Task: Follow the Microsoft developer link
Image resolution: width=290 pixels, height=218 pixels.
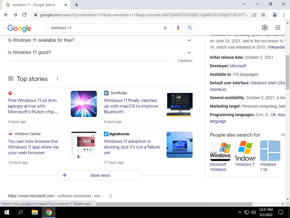Action: (x=238, y=66)
